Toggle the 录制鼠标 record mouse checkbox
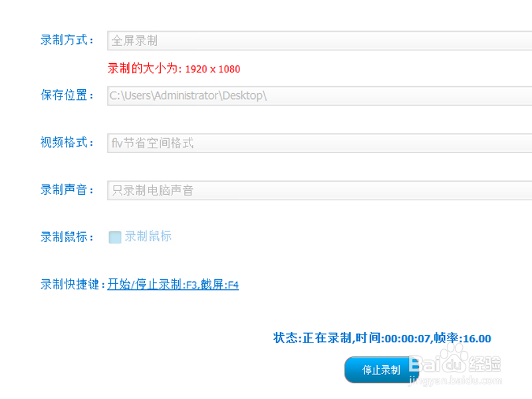Screen dimensions: 532x399 pyautogui.click(x=114, y=237)
